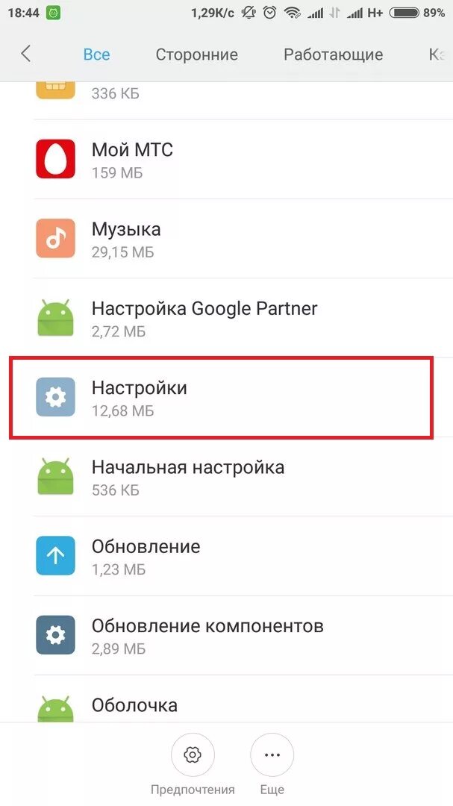453x806 pixels.
Task: Switch to the Все tab
Action: click(x=97, y=54)
